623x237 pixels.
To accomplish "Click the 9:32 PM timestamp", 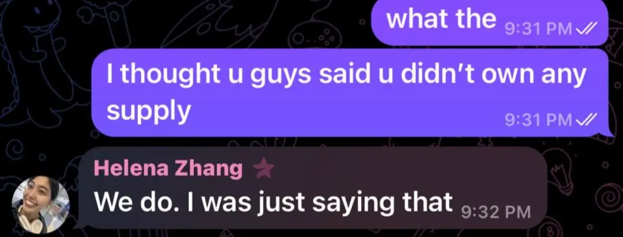I will [x=496, y=212].
